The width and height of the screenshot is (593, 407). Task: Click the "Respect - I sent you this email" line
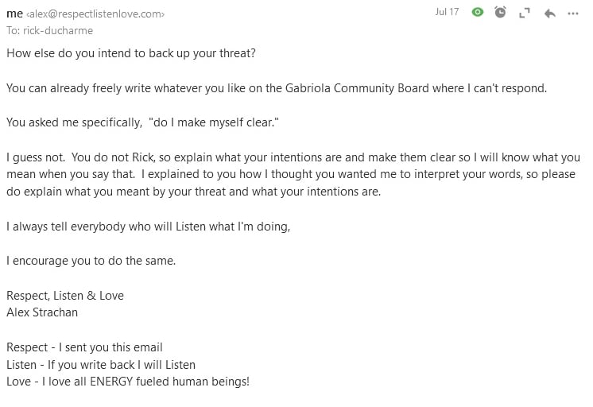point(84,347)
